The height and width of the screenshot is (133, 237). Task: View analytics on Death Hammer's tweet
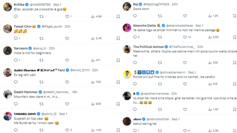(x=96, y=104)
